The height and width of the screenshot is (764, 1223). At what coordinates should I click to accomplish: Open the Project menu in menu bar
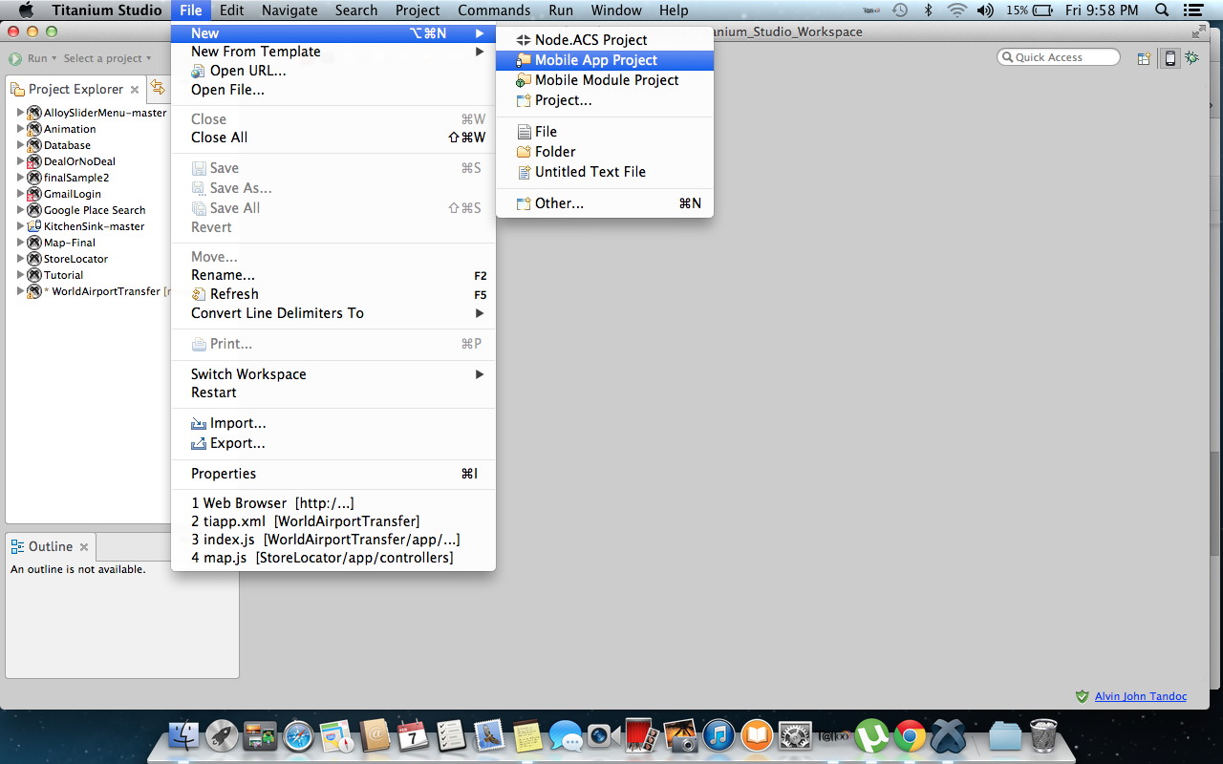(x=418, y=11)
